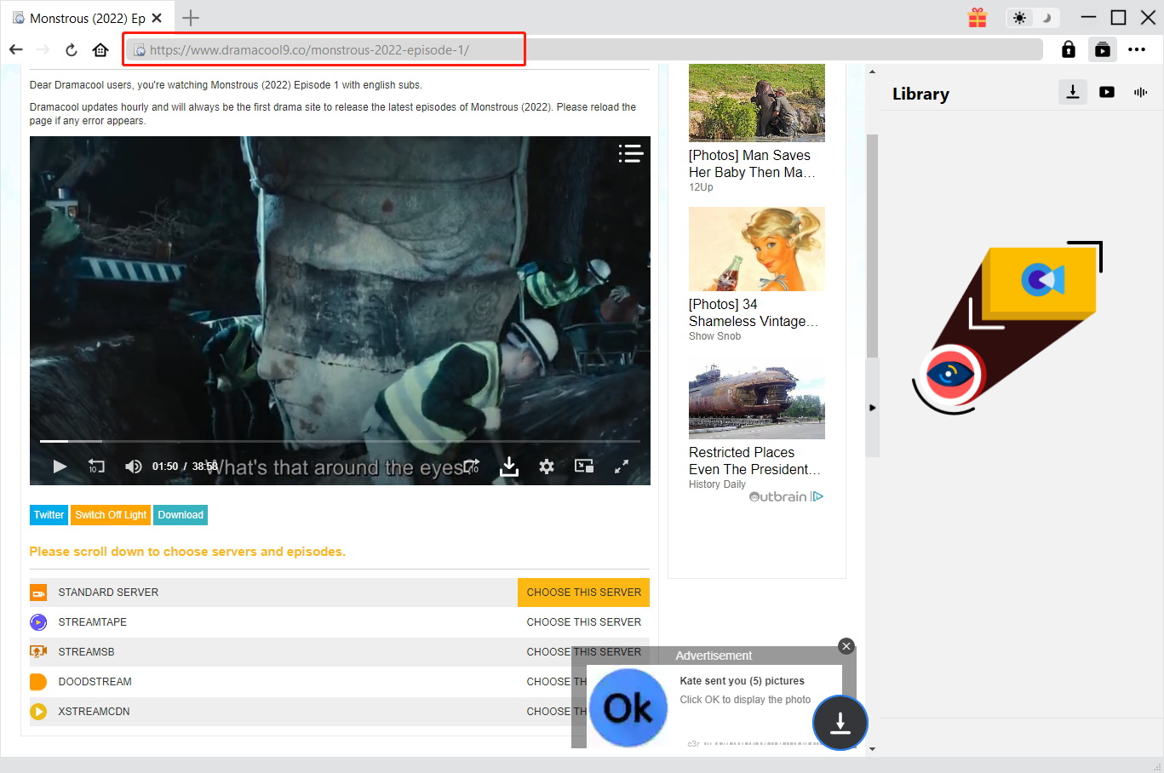The width and height of the screenshot is (1164, 773).
Task: Open the downloading tab in Library panel
Action: [1072, 92]
